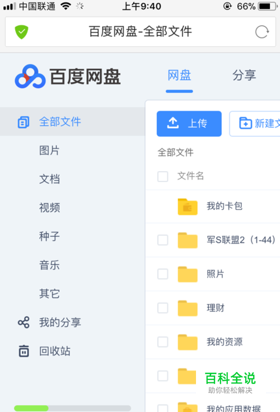
Task: Tap the green security shield icon
Action: click(21, 32)
